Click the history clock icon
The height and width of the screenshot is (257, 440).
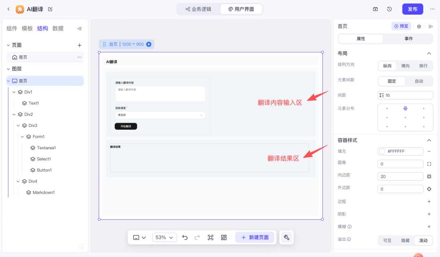[x=389, y=9]
